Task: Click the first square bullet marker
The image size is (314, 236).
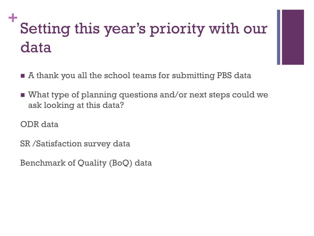Action: coord(23,76)
